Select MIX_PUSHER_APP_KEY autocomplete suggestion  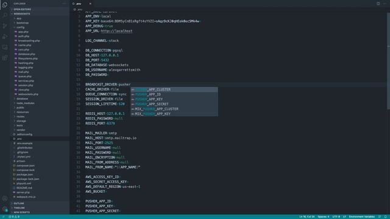[x=174, y=114]
